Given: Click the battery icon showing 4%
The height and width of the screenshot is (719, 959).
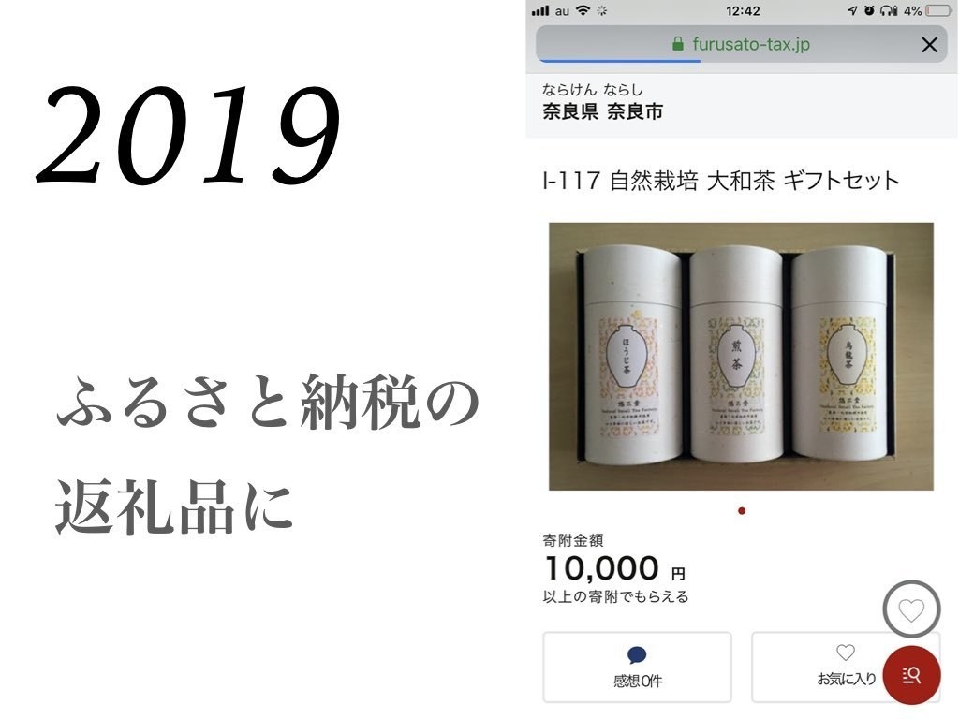Looking at the screenshot, I should pos(938,10).
